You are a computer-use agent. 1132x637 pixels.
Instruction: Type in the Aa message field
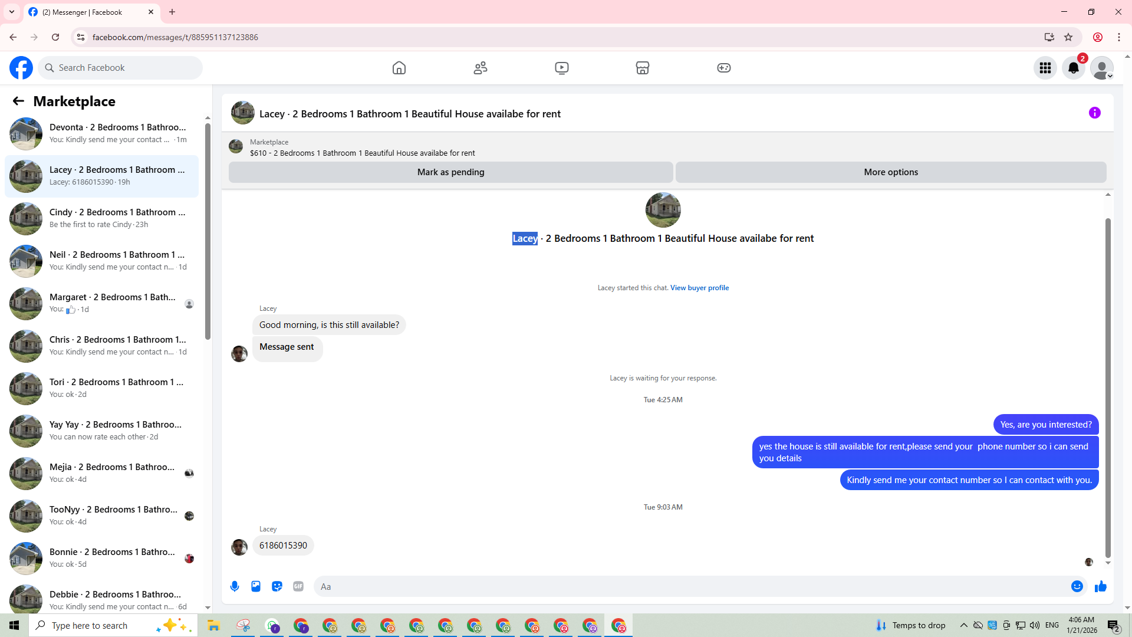pos(690,586)
